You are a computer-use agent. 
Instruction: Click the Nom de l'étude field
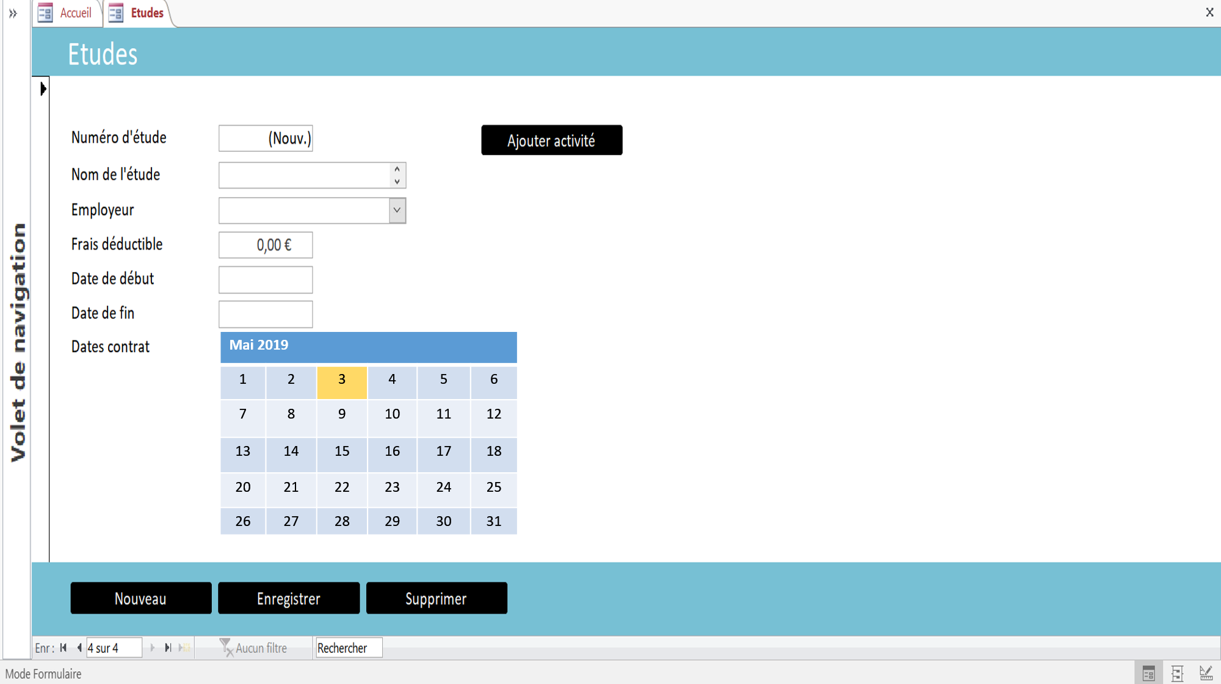[312, 175]
